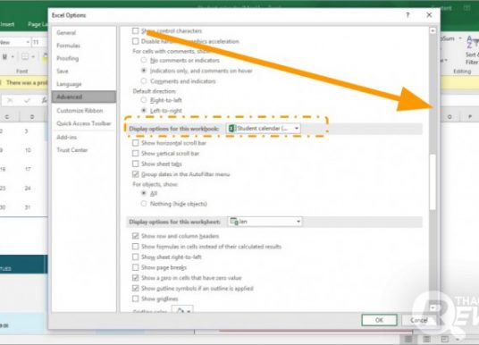Choose Right-to-left default direction

pyautogui.click(x=144, y=100)
